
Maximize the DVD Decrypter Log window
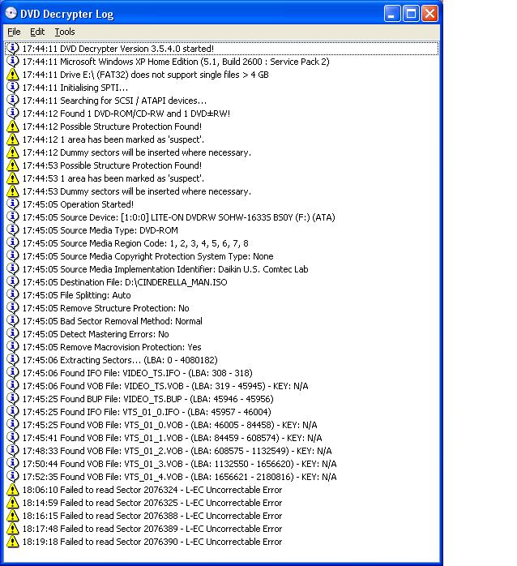[411, 14]
